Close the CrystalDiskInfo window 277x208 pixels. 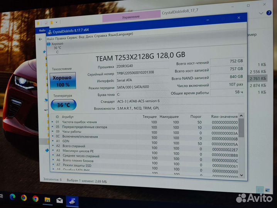239,18
